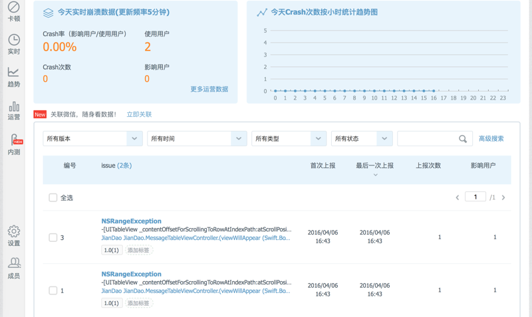
Task: Click the chart data point at hour 0
Action: [275, 91]
